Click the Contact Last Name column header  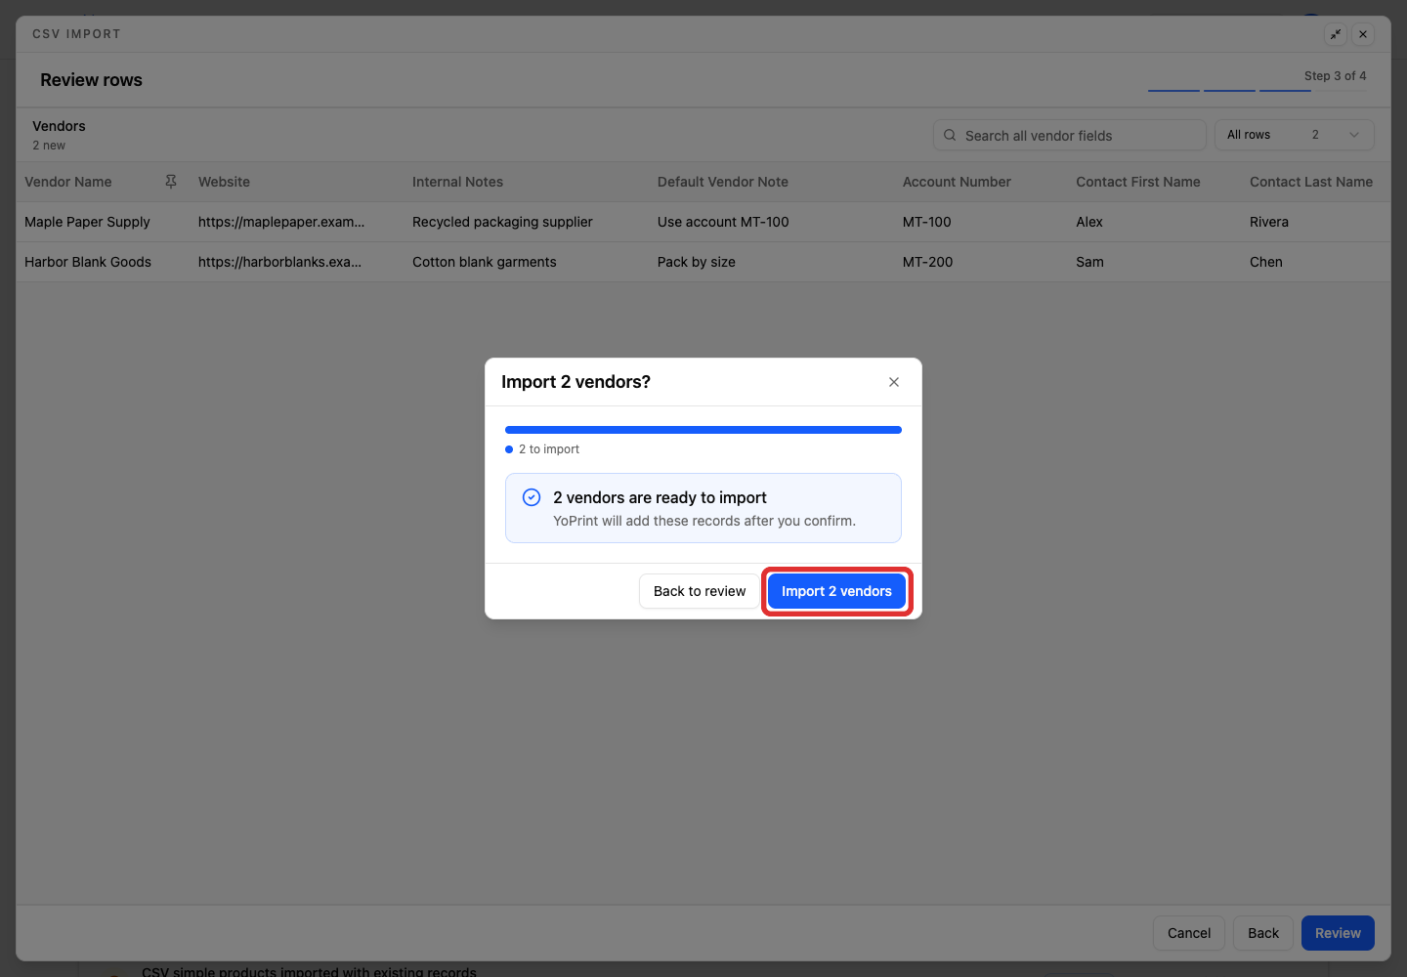coord(1311,182)
